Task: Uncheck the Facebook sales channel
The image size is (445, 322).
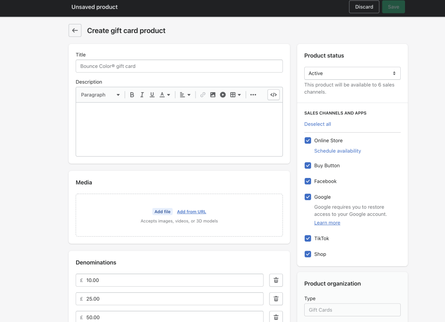Action: tap(308, 181)
